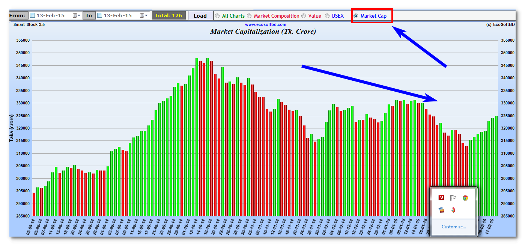
Task: Choose the Value radio option
Action: [x=304, y=16]
